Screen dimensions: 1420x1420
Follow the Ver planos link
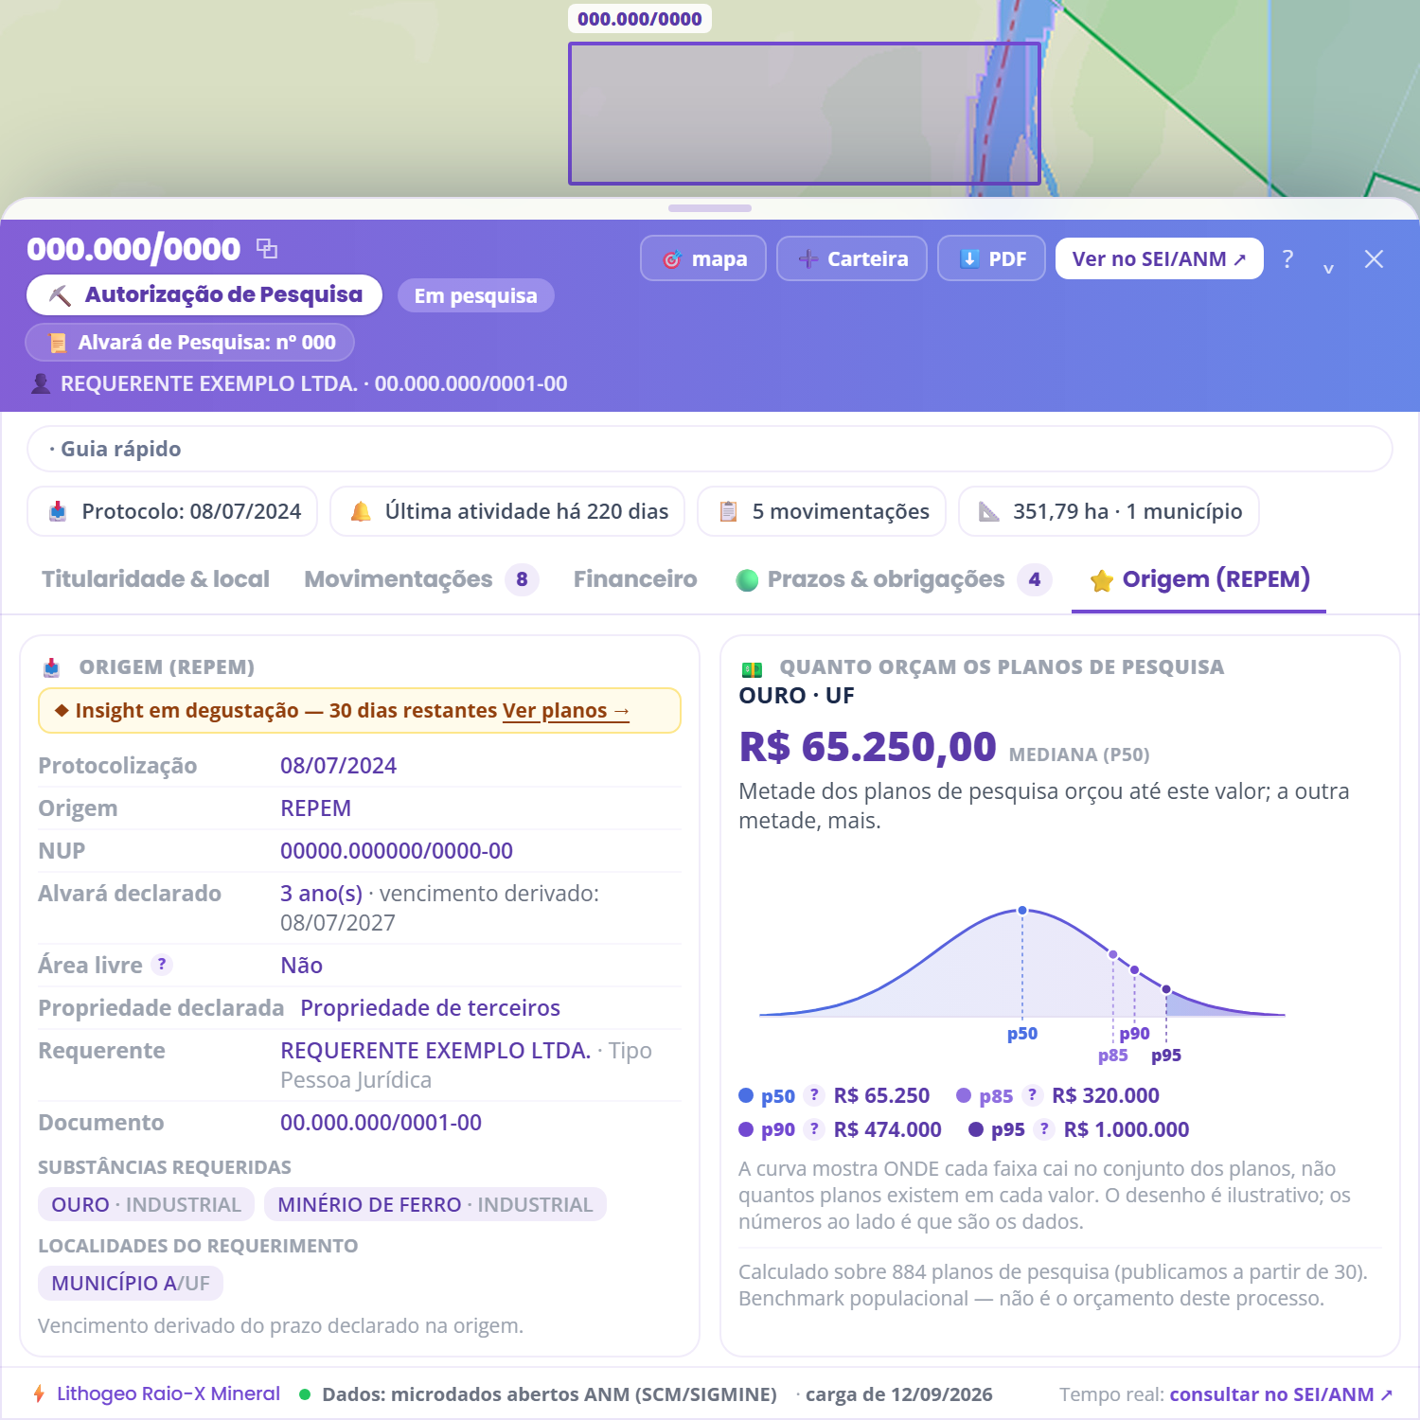pos(566,711)
